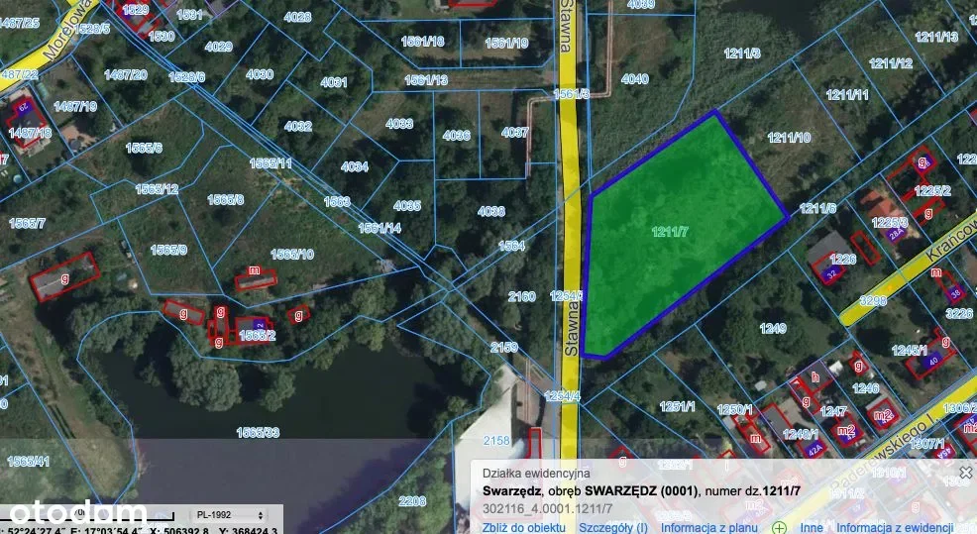Image resolution: width=977 pixels, height=534 pixels.
Task: Select parcel 4035 west of Sławna street
Action: 406,206
